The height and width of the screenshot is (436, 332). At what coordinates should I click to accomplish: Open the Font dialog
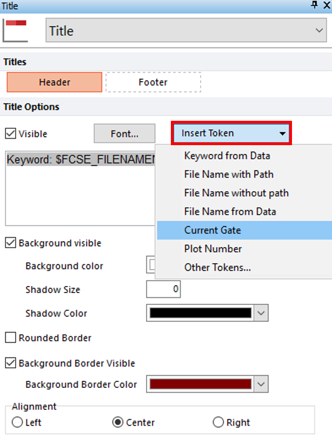124,133
